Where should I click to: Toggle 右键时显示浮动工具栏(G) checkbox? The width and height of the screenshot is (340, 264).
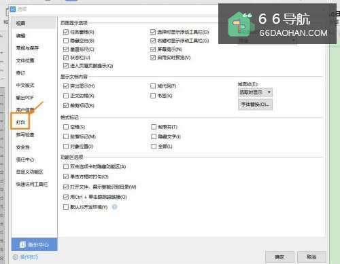(x=153, y=41)
